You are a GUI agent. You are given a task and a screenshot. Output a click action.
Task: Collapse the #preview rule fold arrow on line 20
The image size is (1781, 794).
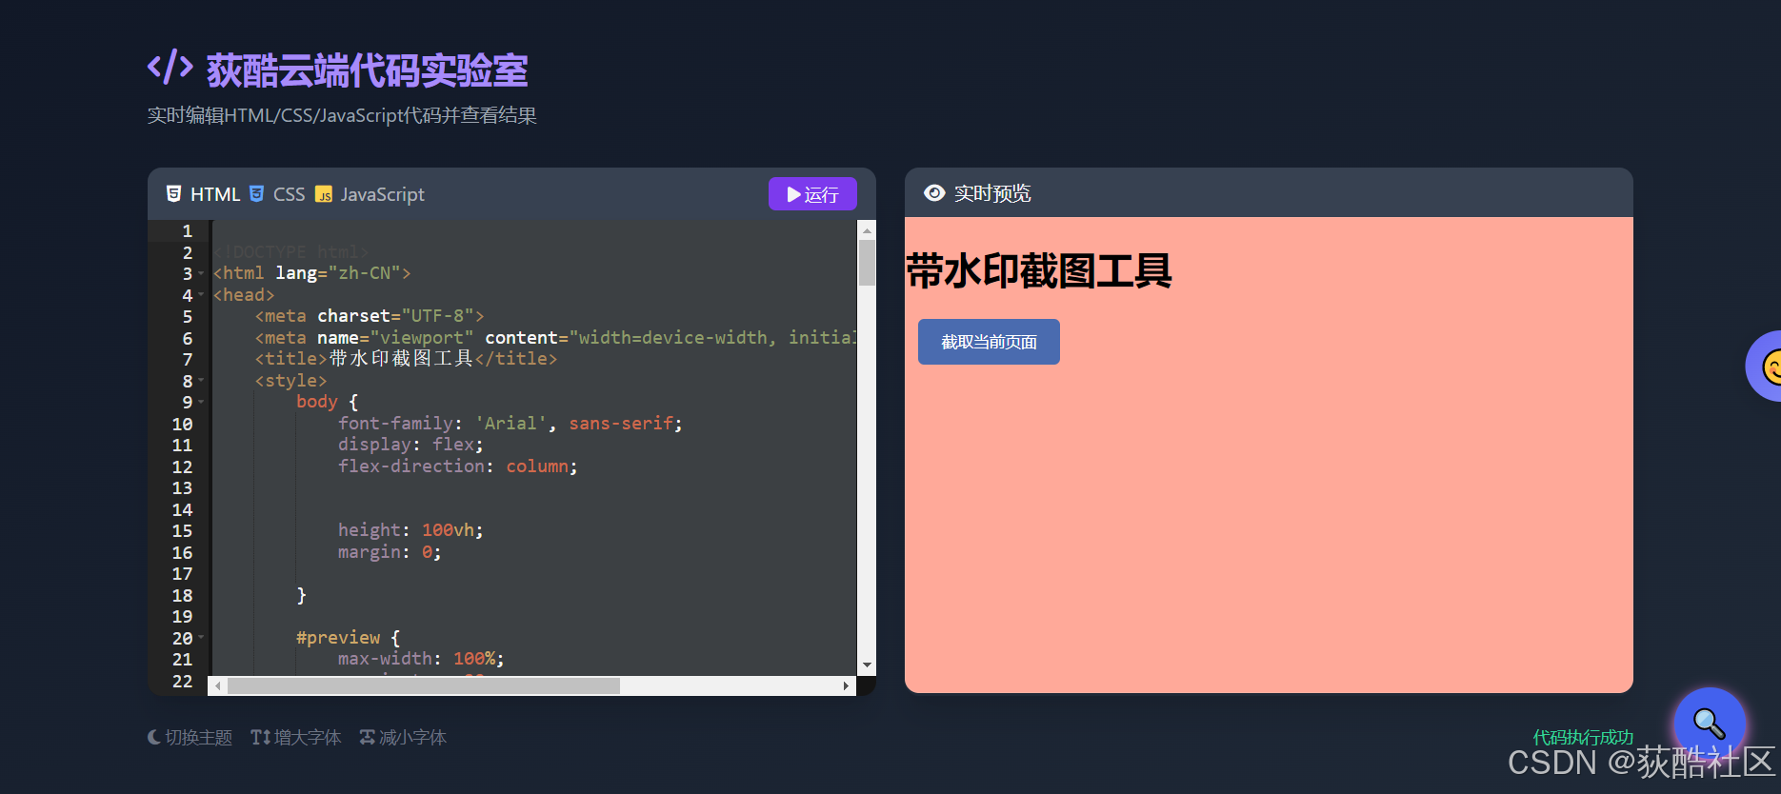pos(201,638)
